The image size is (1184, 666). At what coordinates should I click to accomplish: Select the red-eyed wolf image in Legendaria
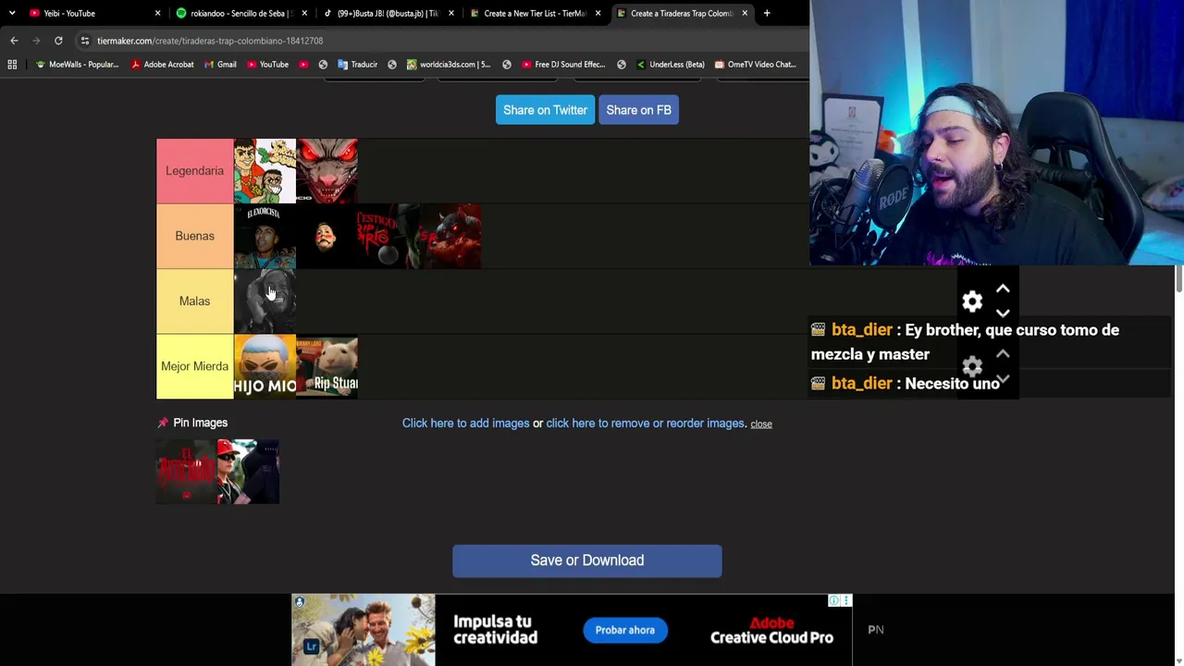pos(327,171)
